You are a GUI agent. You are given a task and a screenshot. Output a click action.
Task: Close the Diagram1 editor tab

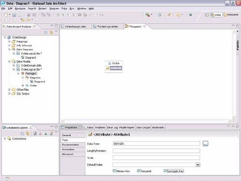point(145,26)
